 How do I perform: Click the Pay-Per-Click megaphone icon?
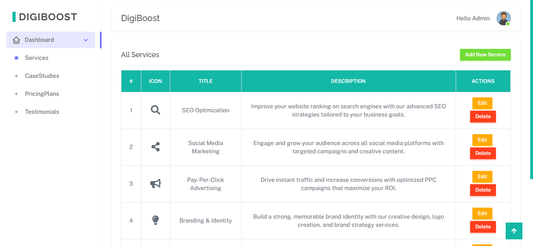tap(155, 184)
